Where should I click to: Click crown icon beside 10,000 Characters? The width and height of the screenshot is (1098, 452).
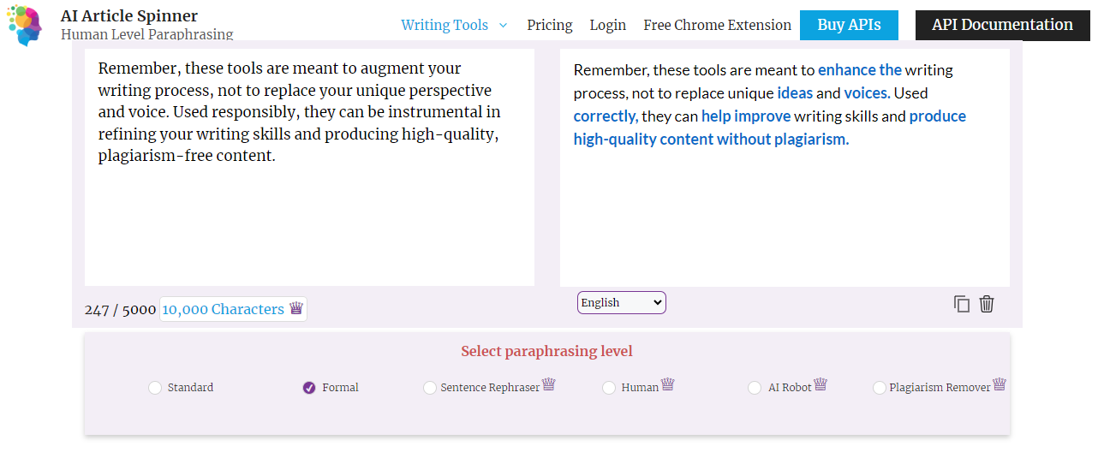click(x=296, y=308)
